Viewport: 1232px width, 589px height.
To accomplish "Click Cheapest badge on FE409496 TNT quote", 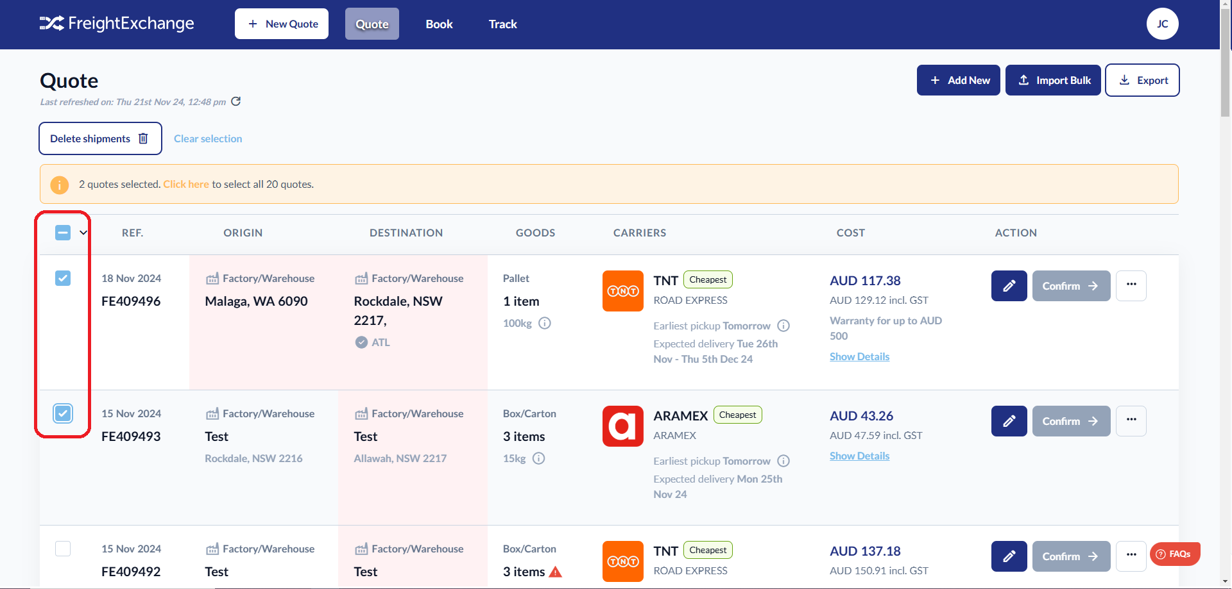I will pyautogui.click(x=708, y=279).
